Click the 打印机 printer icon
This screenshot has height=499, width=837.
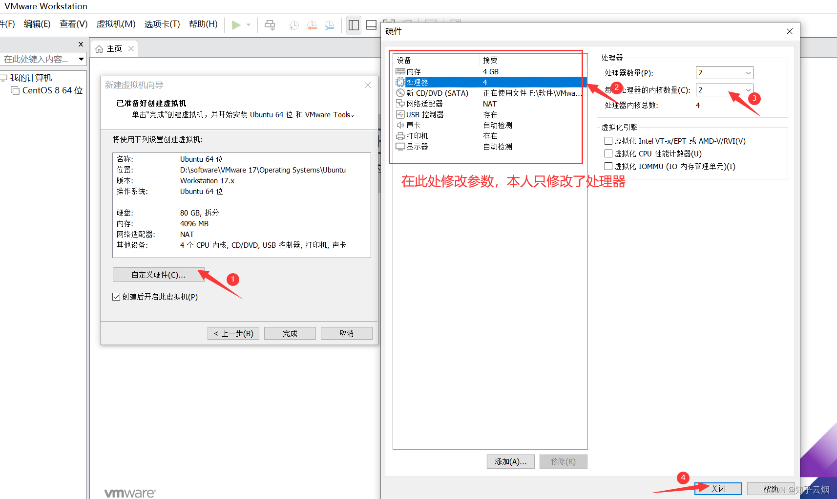click(400, 136)
